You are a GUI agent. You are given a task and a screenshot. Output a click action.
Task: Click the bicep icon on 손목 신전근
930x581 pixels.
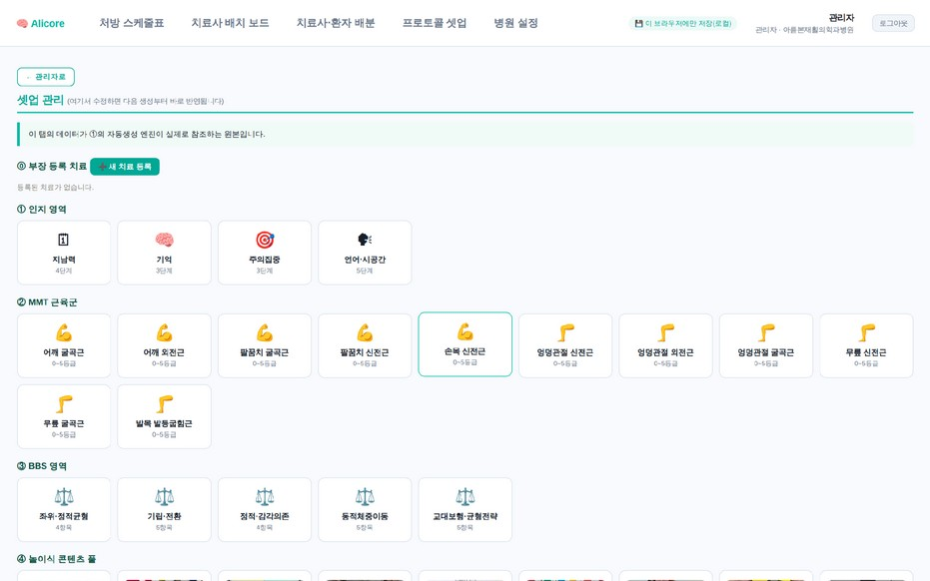pyautogui.click(x=465, y=331)
